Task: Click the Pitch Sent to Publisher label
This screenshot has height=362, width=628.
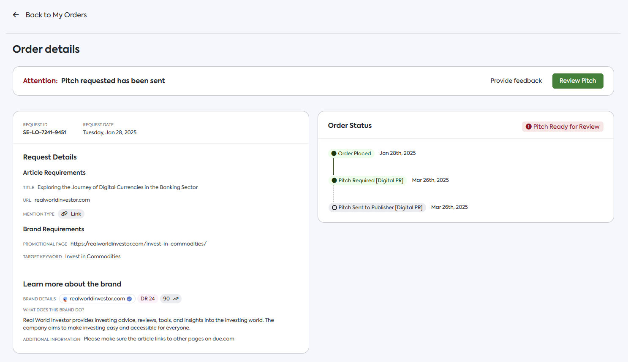Action: (380, 208)
